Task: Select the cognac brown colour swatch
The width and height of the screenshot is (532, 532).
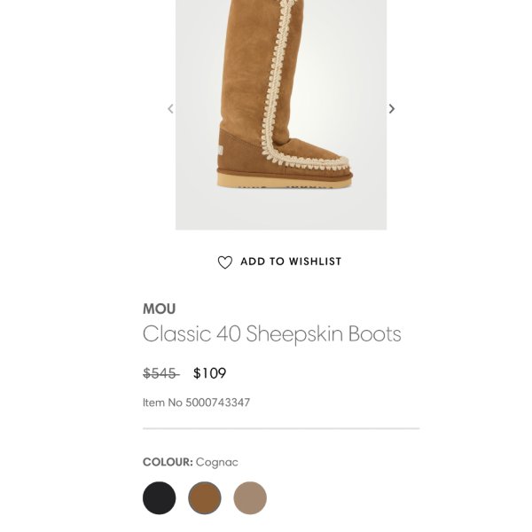Action: coord(205,498)
